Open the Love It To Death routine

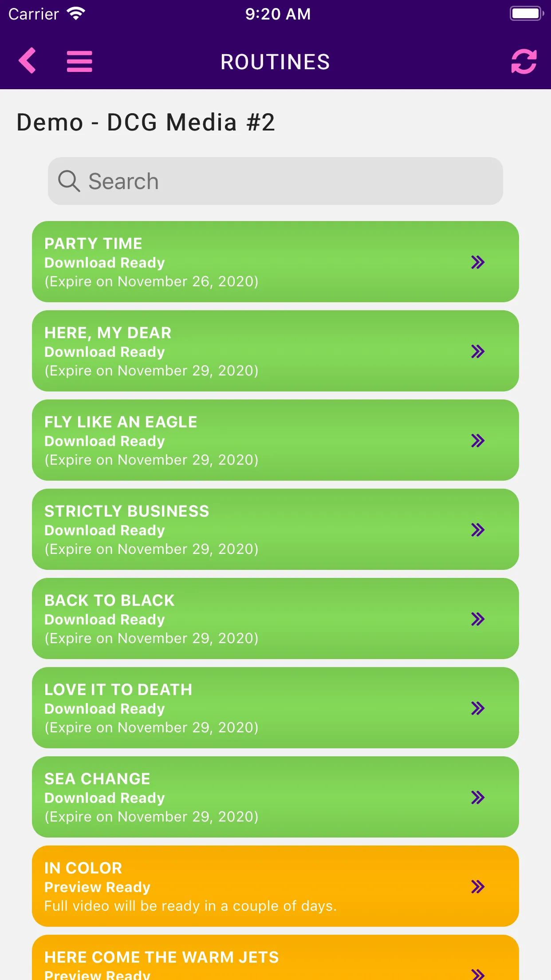tap(275, 708)
